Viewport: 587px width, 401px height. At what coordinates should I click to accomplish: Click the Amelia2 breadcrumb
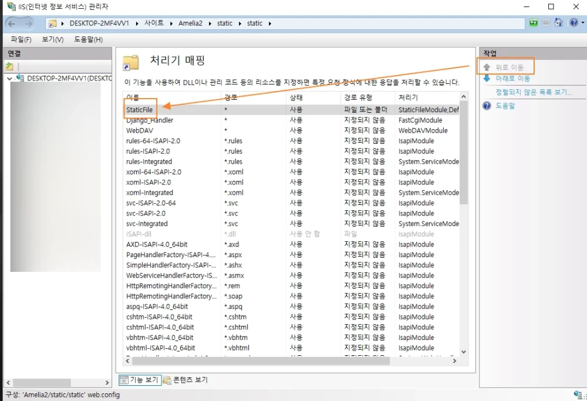190,23
